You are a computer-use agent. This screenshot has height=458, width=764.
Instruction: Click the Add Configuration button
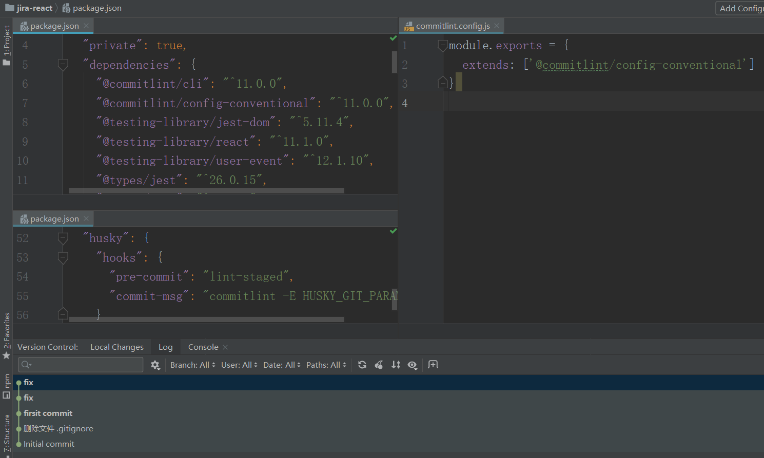[x=740, y=8]
